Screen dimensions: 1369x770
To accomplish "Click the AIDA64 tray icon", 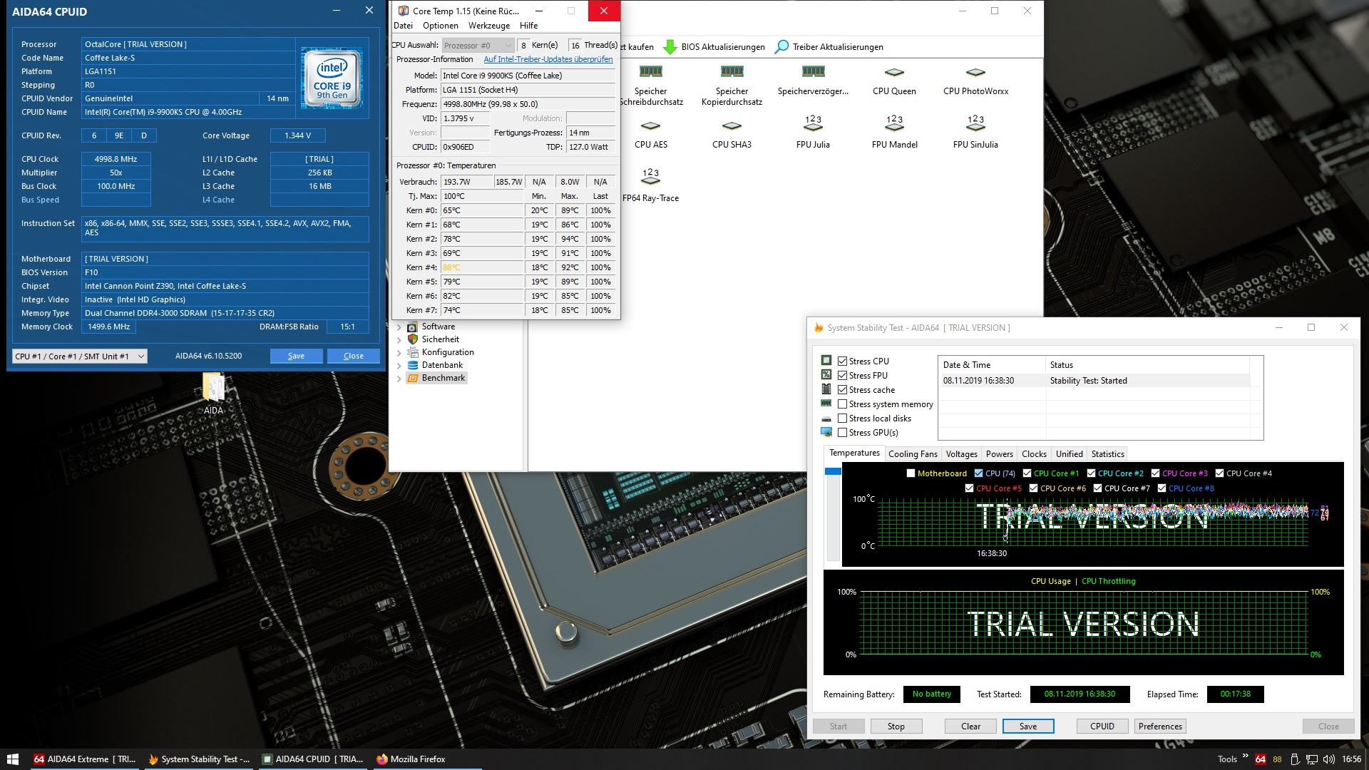I will coord(1261,759).
